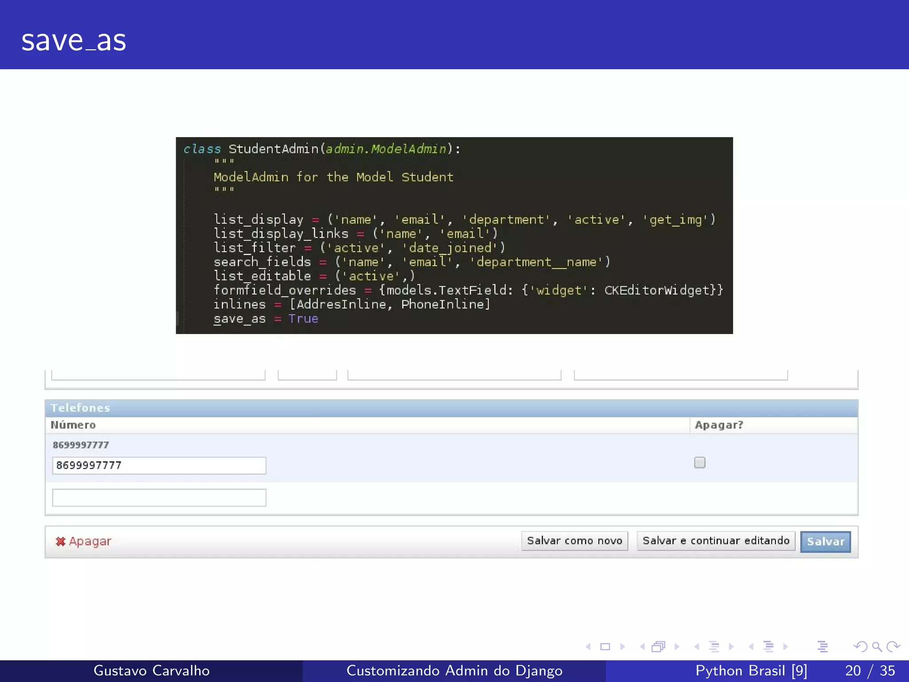The height and width of the screenshot is (682, 909).
Task: Toggle the Apagar? checkbox for phone 8699997777
Action: (700, 463)
